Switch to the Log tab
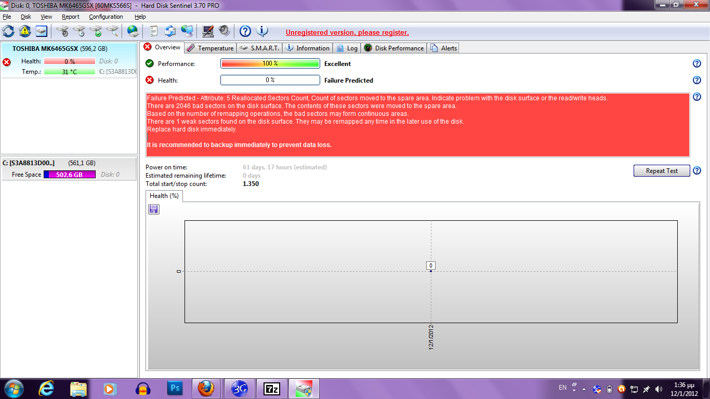Viewport: 710px width, 399px height. 347,48
